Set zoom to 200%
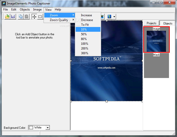Screen dimensions: 177x137 (x=88, y=48)
